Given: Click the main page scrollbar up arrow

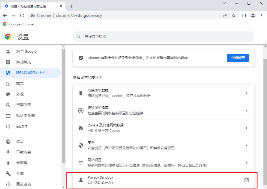Looking at the screenshot, I should (265, 47).
